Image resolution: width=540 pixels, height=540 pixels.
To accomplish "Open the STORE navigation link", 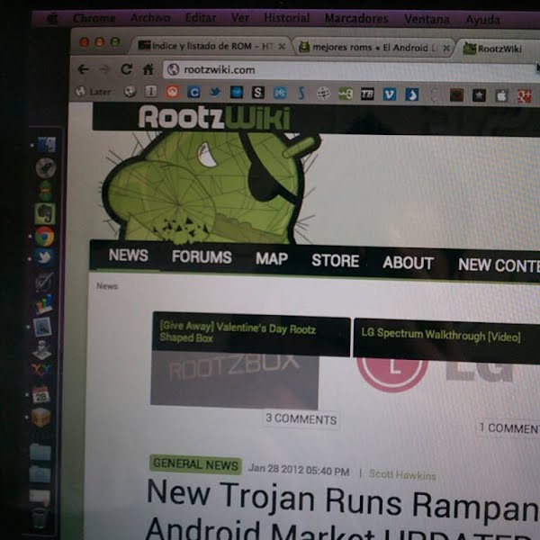I will [335, 261].
